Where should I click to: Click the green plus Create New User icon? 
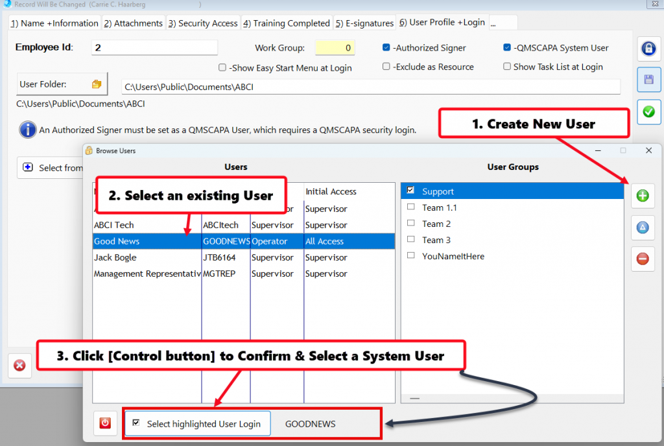[x=643, y=196]
